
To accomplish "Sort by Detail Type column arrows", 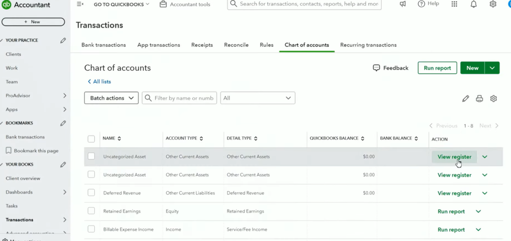I will (x=256, y=138).
